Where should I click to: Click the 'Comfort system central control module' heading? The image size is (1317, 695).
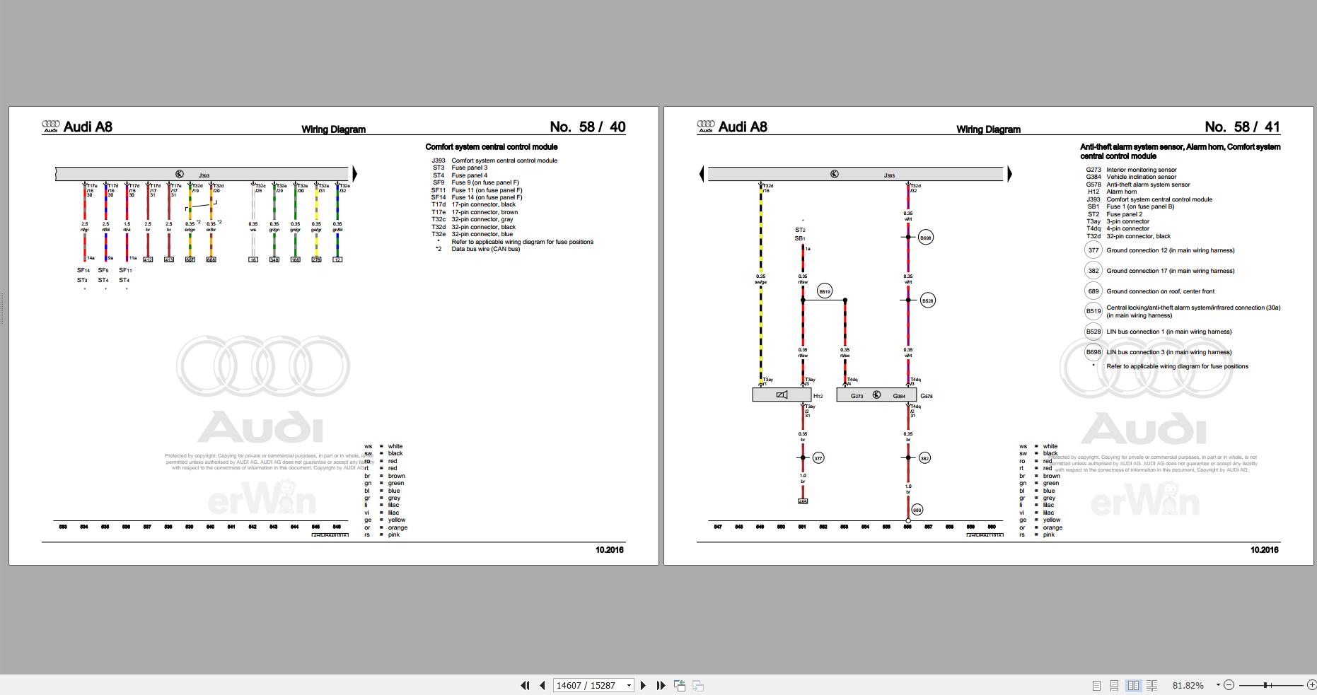coord(492,147)
